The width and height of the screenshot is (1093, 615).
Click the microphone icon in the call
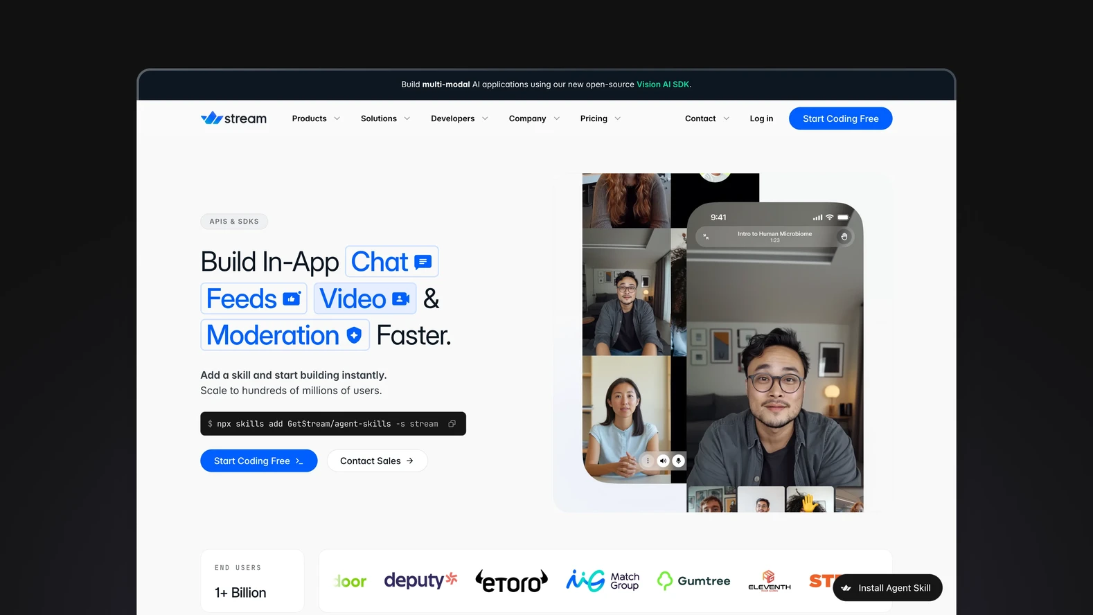679,461
